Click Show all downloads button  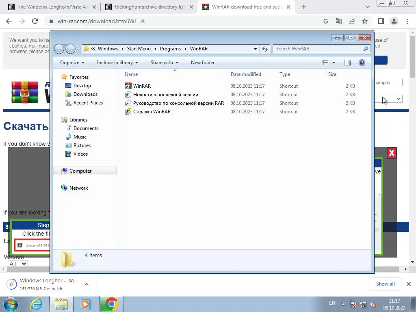[x=385, y=284]
